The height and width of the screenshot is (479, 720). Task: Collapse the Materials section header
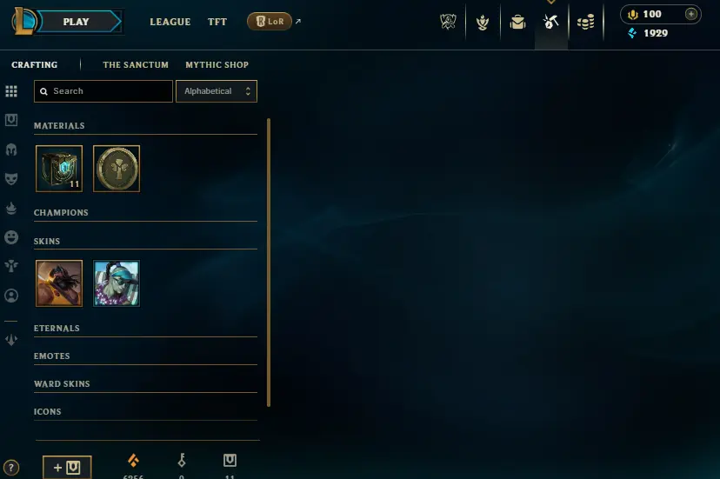59,125
